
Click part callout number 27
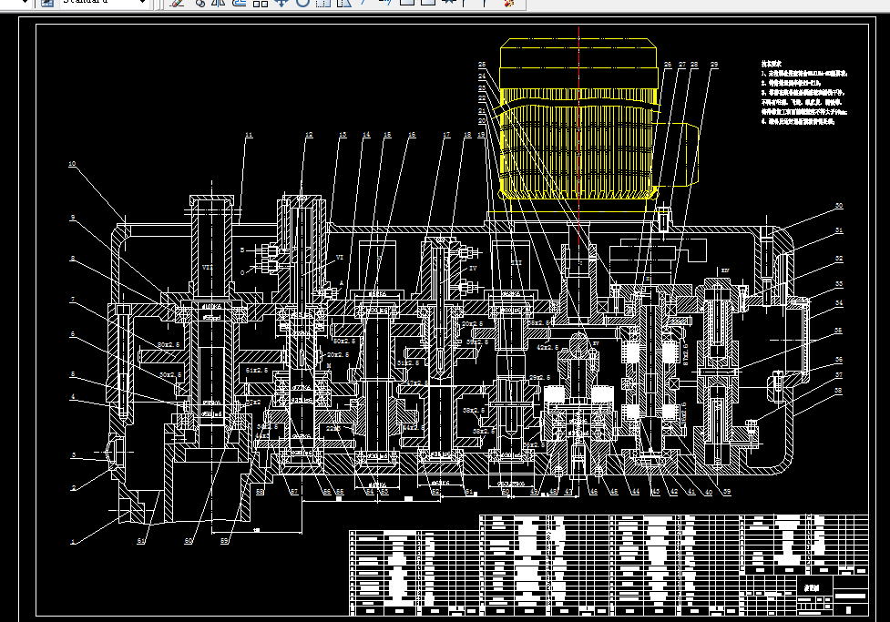(x=681, y=66)
